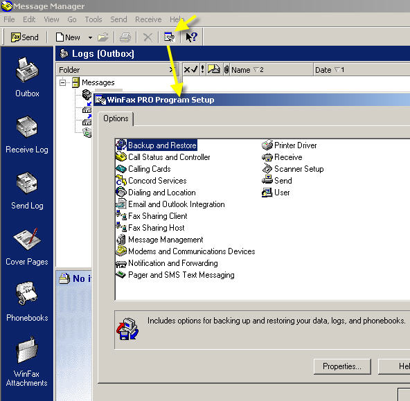Click the attachment paperclip column header

coord(226,70)
